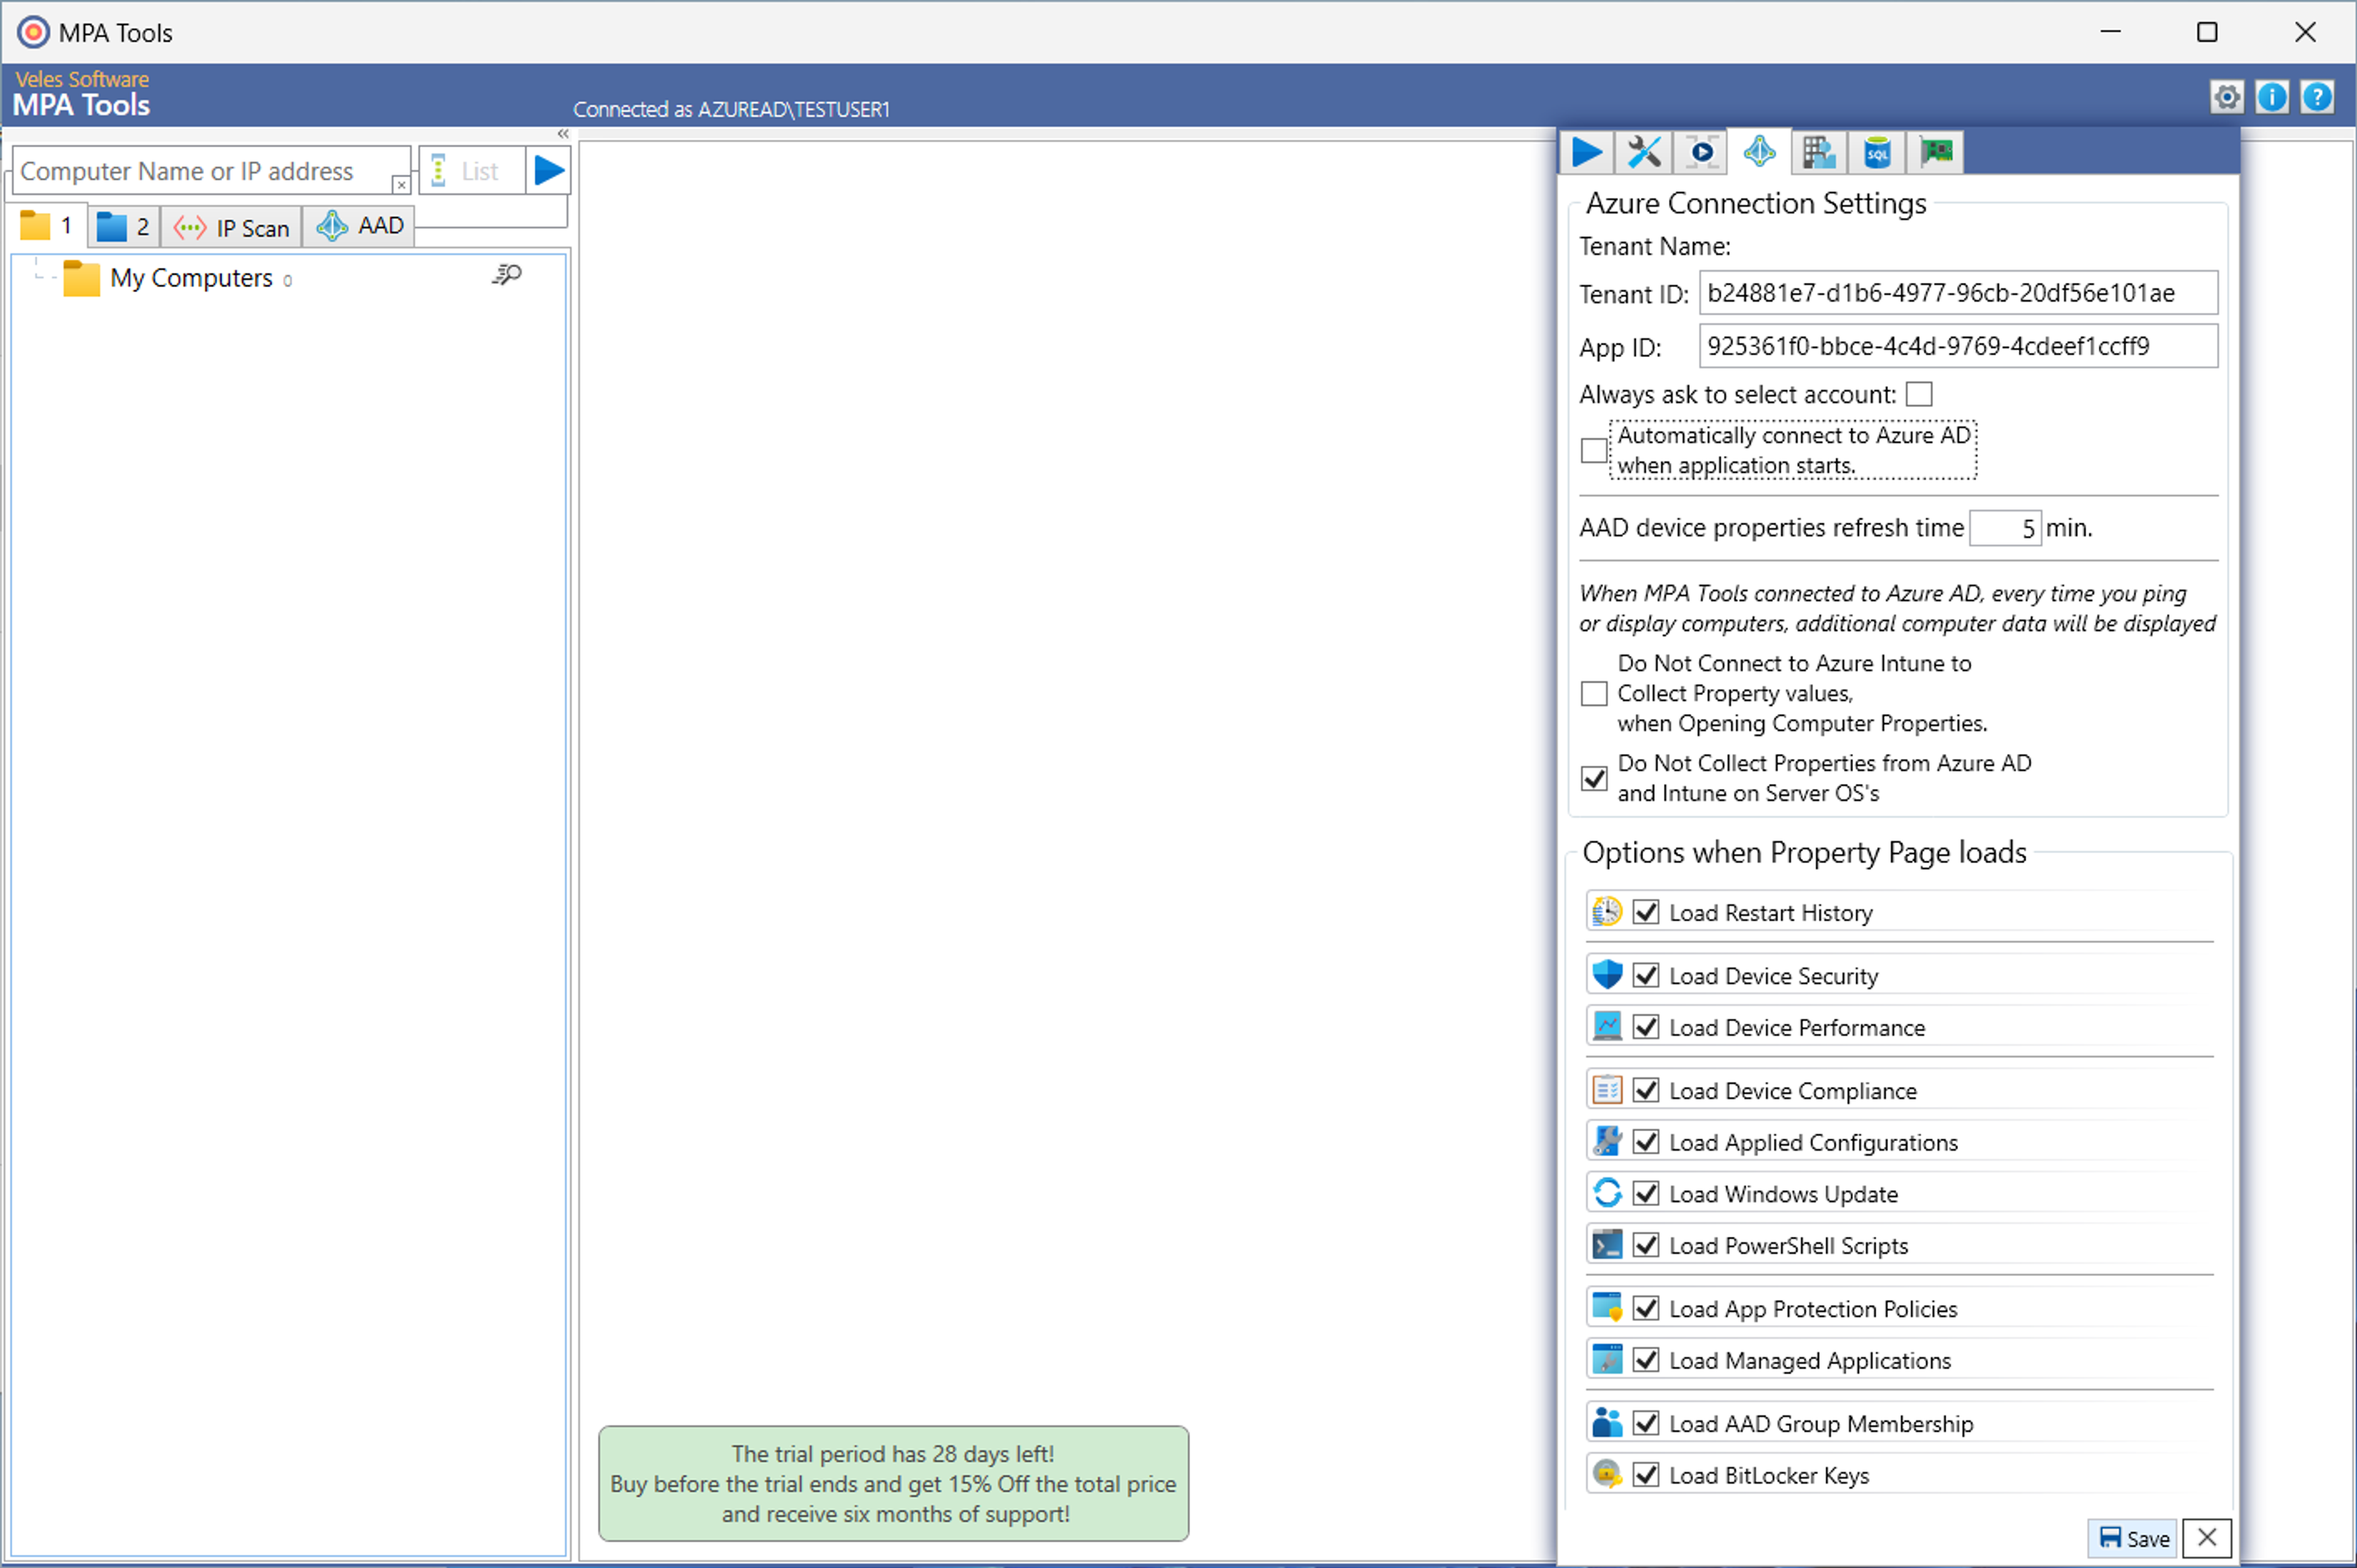Screen dimensions: 2357x1568
Task: Select the Azure AD settings tab icon
Action: tap(1760, 152)
